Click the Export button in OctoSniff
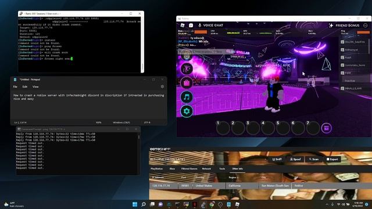This screenshot has width=372, height=209. [332, 159]
